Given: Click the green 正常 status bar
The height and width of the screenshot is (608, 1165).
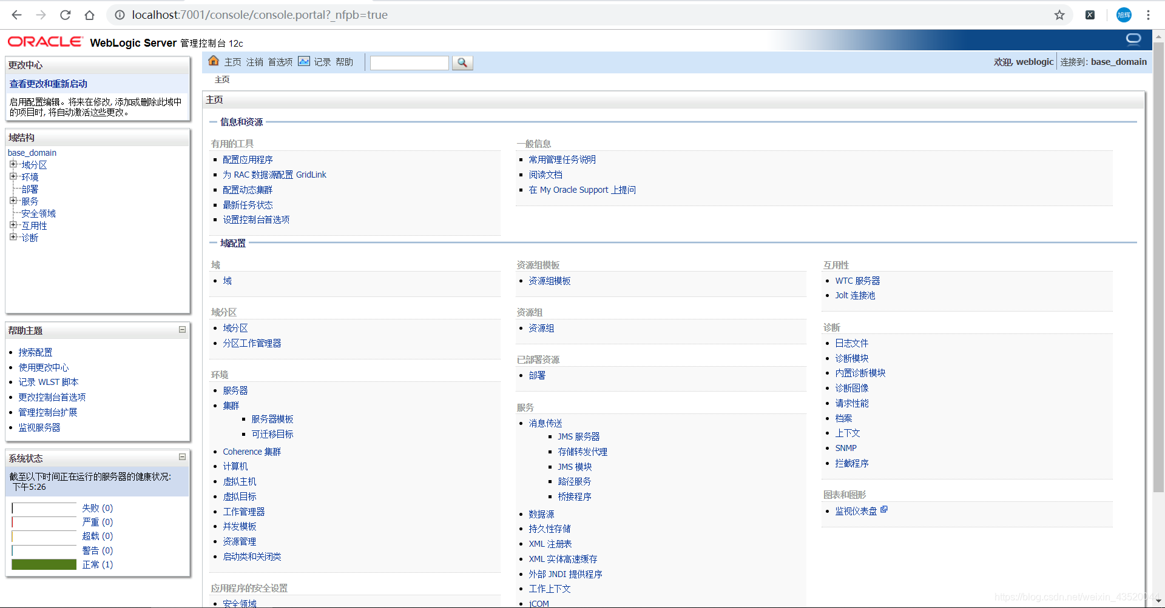Looking at the screenshot, I should (x=44, y=564).
